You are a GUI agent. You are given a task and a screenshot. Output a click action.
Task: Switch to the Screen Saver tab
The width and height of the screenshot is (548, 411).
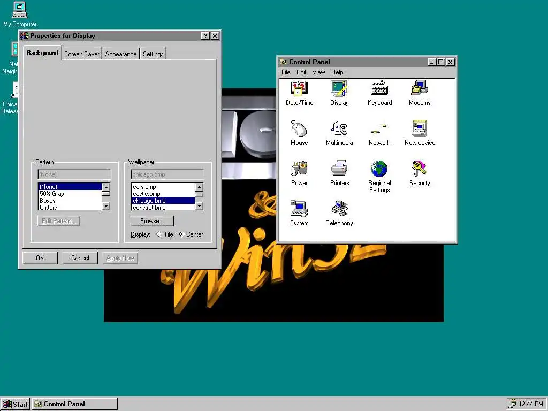pyautogui.click(x=82, y=54)
